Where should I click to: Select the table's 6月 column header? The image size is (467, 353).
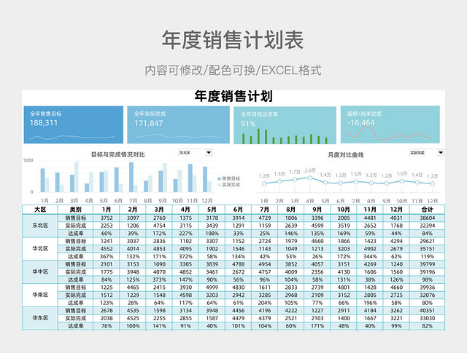[x=239, y=210]
